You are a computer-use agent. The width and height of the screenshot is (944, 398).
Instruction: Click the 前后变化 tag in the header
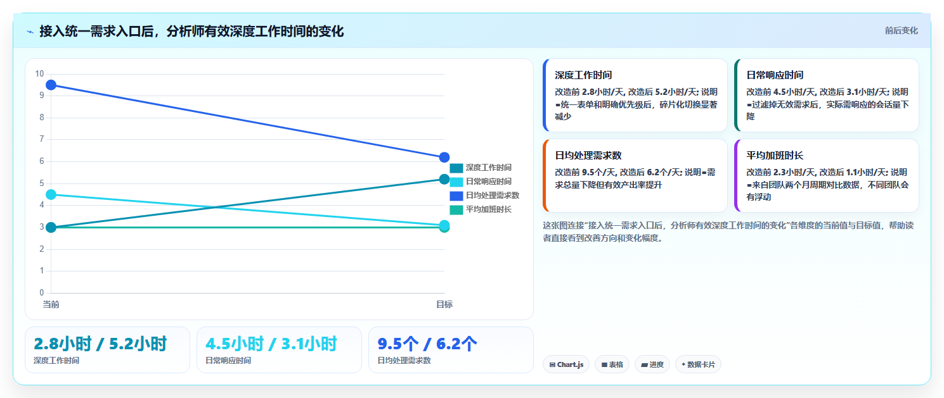[901, 30]
